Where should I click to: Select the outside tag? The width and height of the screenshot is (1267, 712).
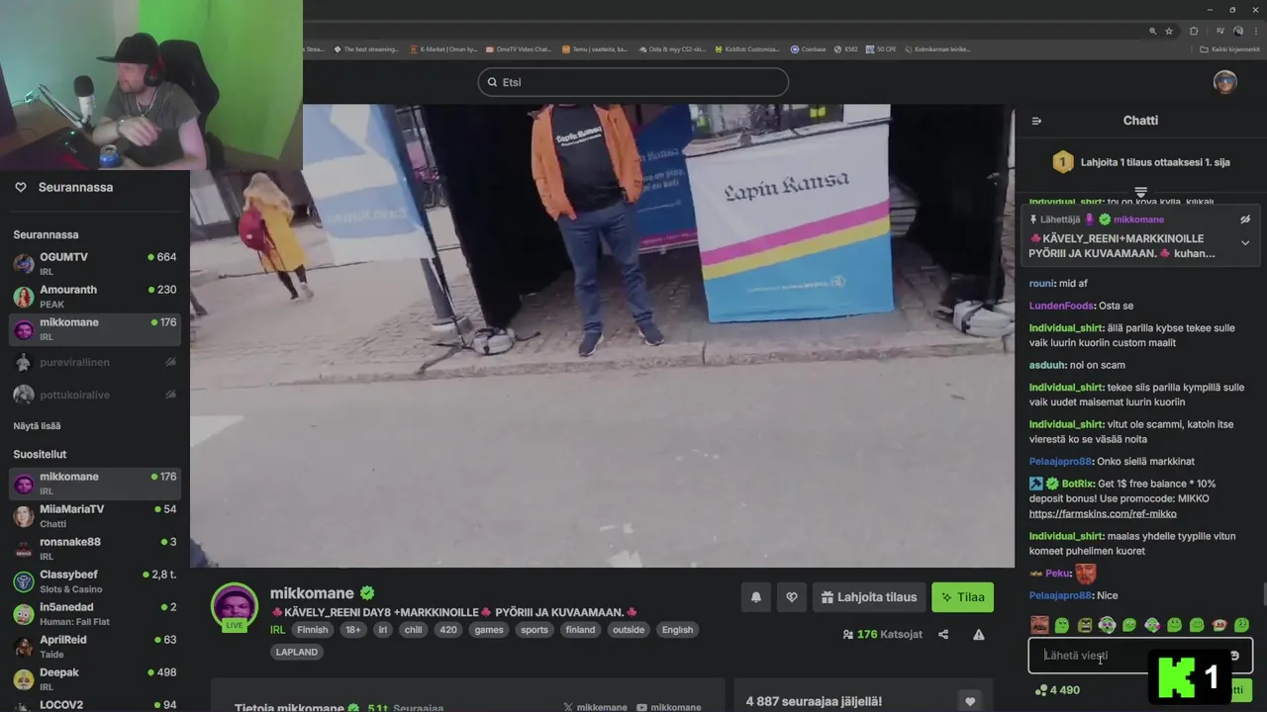629,630
